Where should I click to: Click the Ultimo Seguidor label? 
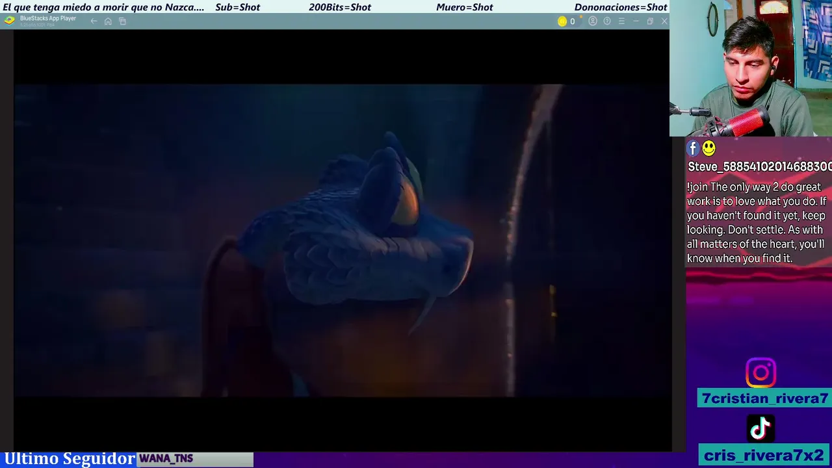point(70,459)
